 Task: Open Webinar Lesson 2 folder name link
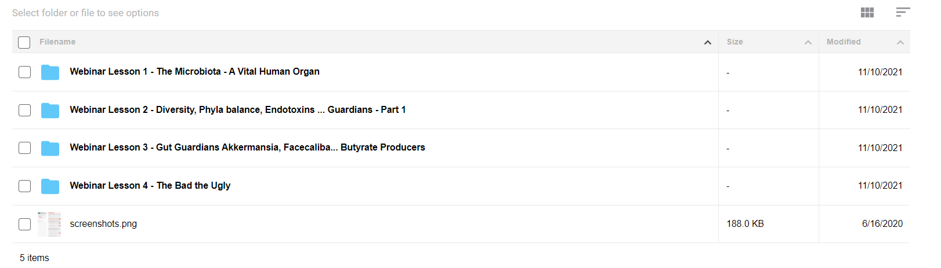(x=237, y=109)
